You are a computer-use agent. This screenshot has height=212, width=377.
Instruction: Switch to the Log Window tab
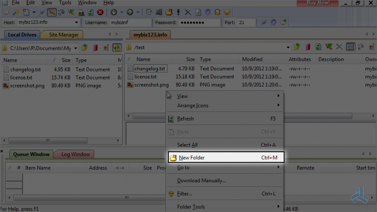(x=75, y=154)
